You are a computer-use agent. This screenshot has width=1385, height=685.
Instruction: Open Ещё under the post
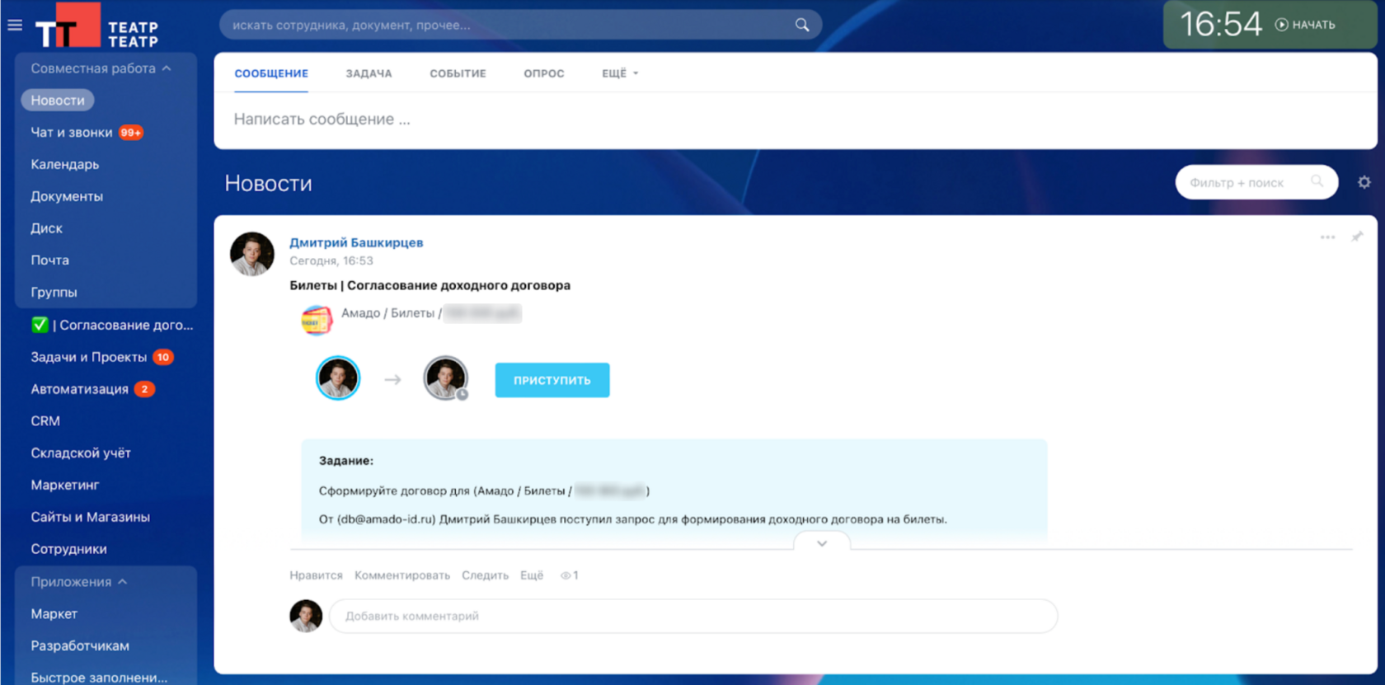(x=532, y=575)
